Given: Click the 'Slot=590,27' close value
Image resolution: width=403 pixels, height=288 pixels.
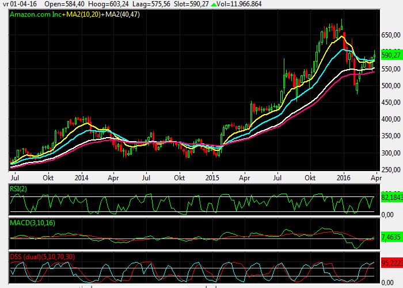Looking at the screenshot, I should click(191, 4).
